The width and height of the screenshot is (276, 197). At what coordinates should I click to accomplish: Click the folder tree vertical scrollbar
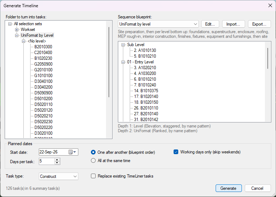point(109,62)
